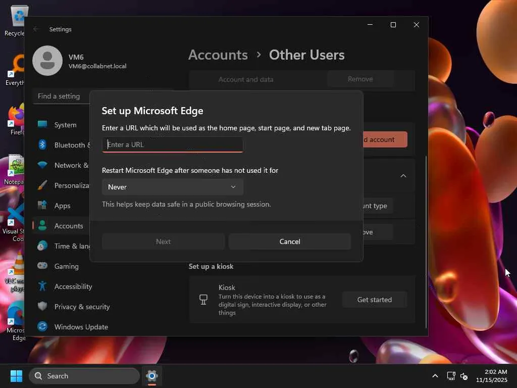Viewport: 517px width, 388px height.
Task: Open the Microsoft Edge desktop shortcut
Action: point(15,322)
